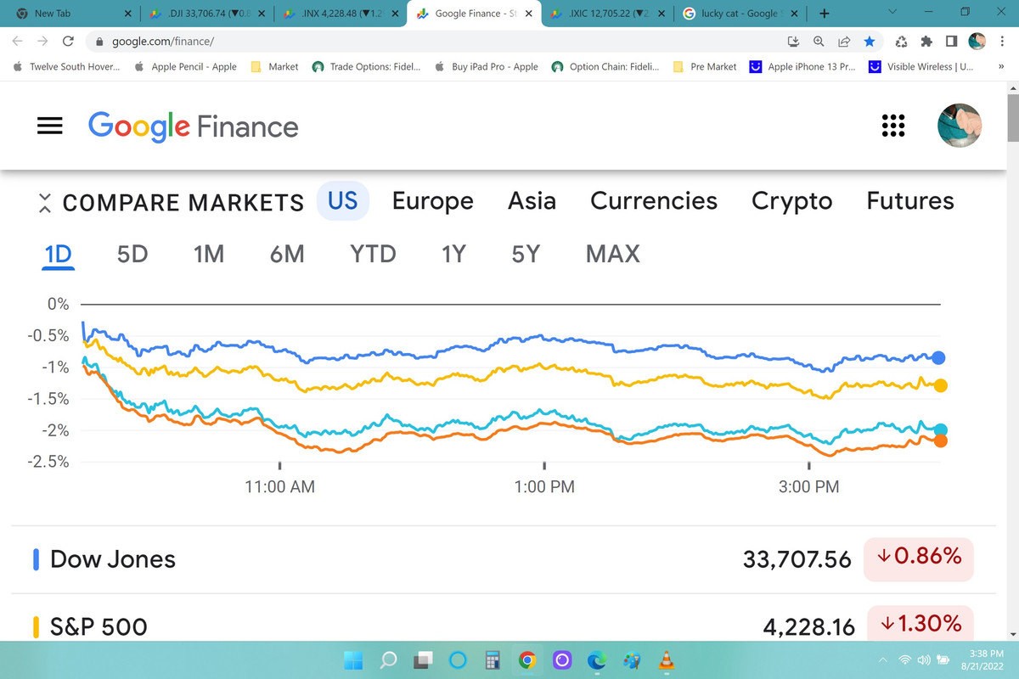Open the Dow Jones index row
Image resolution: width=1019 pixels, height=679 pixels.
point(112,559)
